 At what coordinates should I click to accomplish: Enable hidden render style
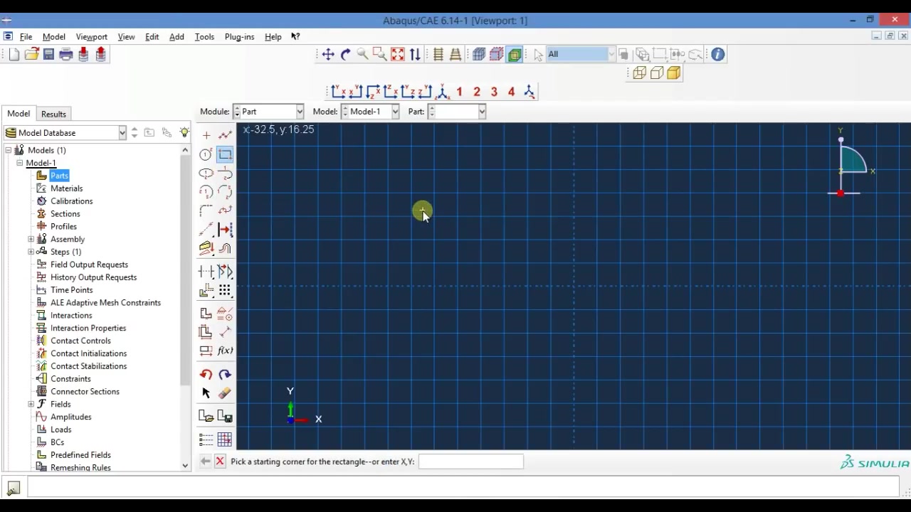coord(657,73)
